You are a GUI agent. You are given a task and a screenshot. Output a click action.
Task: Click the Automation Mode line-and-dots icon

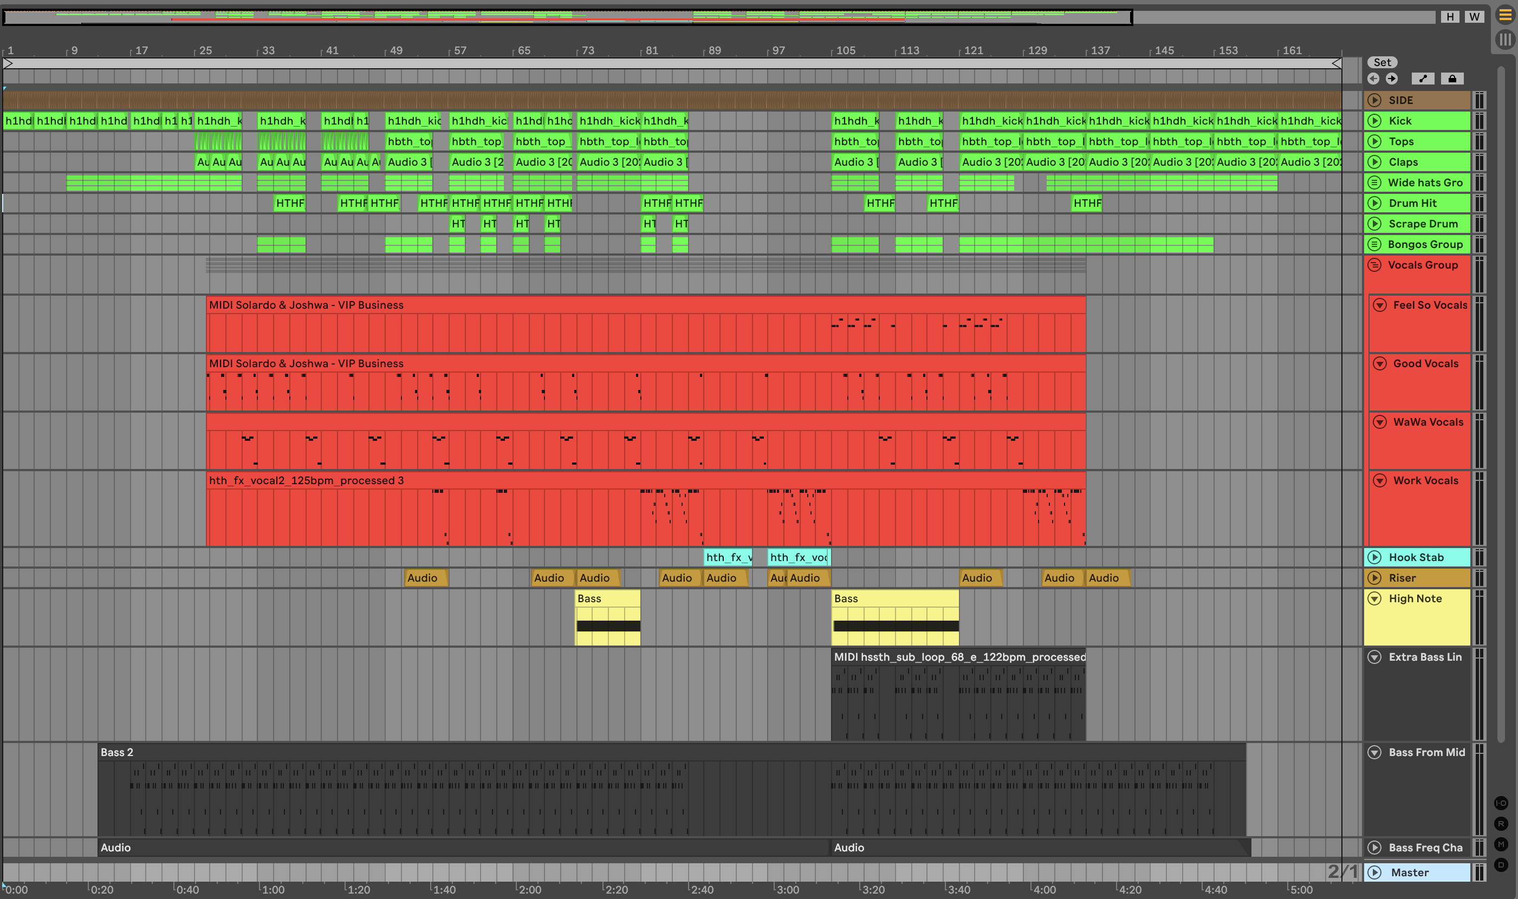[x=1423, y=79]
